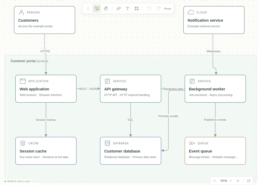
Task: Click the Session lookup edge label
Action: [x=46, y=120]
